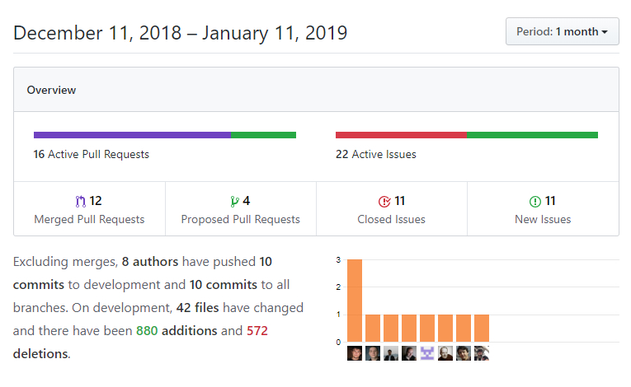The width and height of the screenshot is (631, 387).
Task: Select the first contributor avatar under chart
Action: pyautogui.click(x=355, y=353)
